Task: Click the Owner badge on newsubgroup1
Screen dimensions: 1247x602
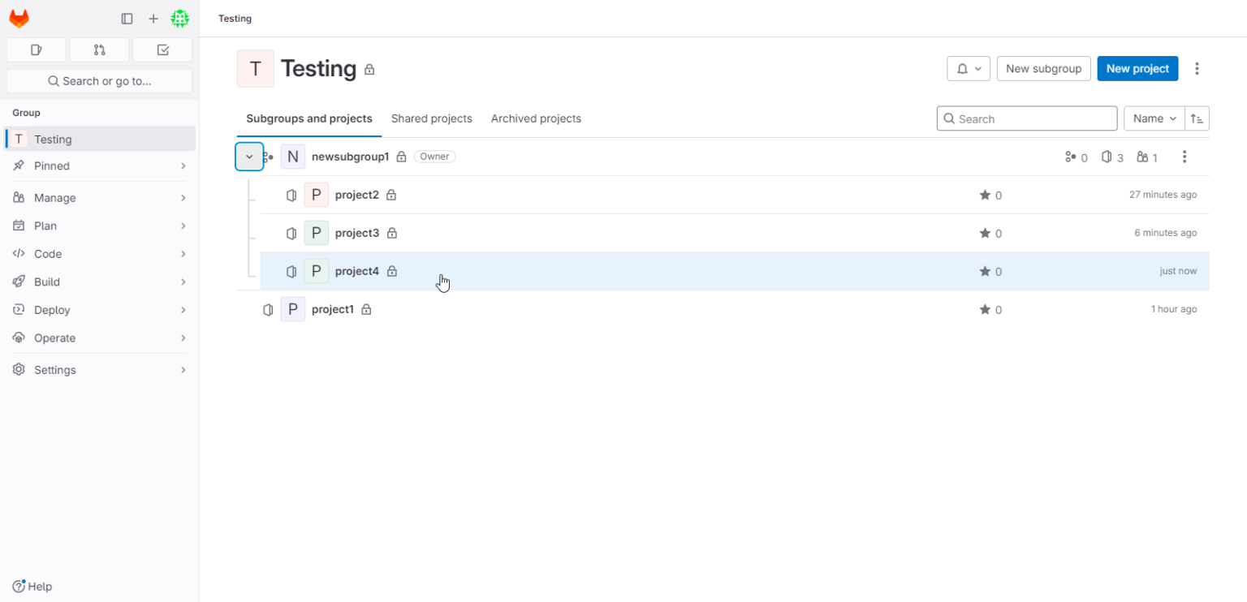Action: [434, 157]
